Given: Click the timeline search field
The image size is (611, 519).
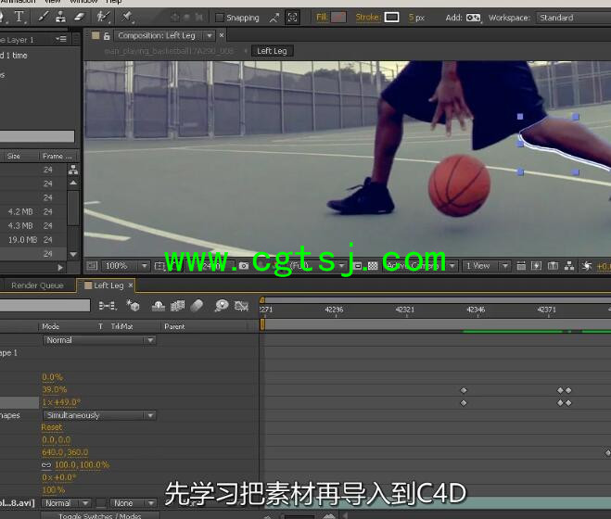Looking at the screenshot, I should 45,306.
